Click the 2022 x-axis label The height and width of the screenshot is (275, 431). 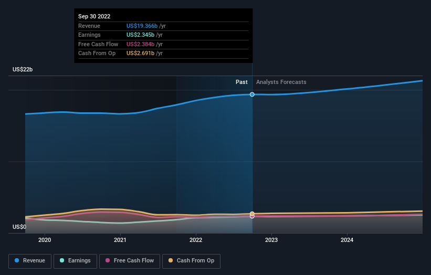tap(196, 240)
